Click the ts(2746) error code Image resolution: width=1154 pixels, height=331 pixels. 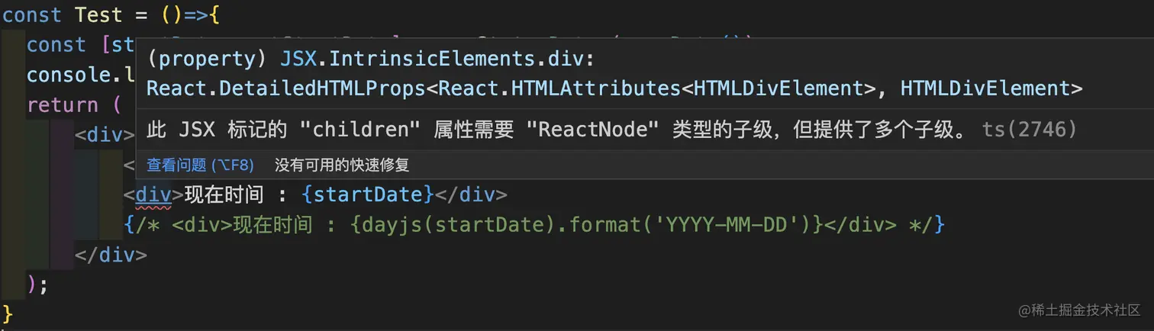pyautogui.click(x=1029, y=130)
